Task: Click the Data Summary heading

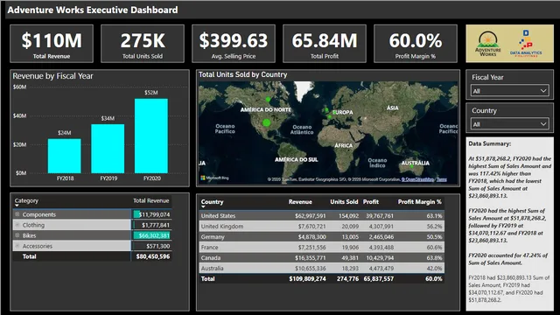Action: click(x=490, y=143)
